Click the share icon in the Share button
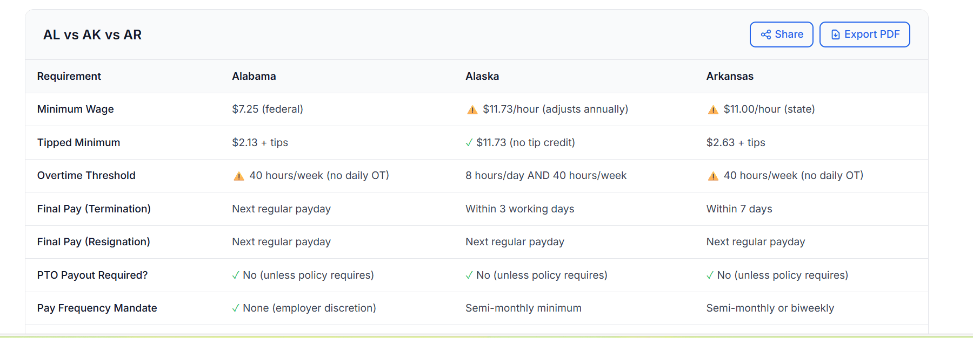Viewport: 973px width, 338px height. coord(766,34)
